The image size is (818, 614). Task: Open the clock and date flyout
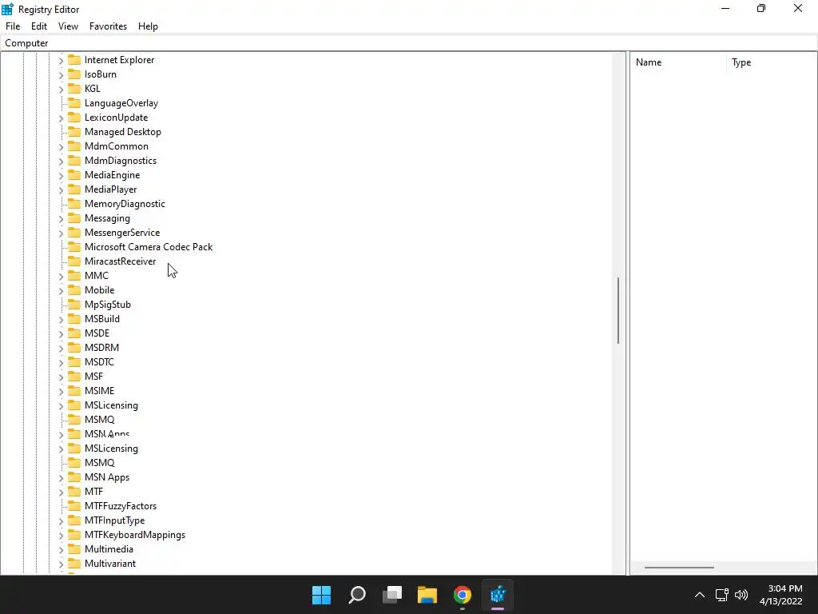[780, 595]
